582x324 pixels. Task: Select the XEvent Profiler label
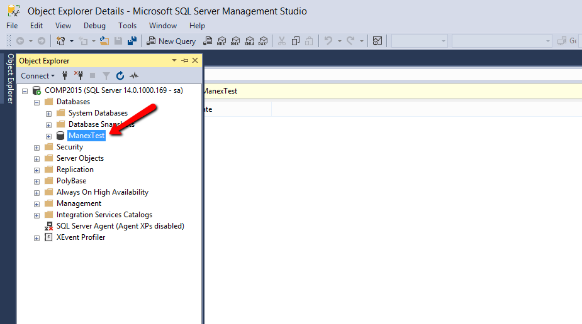(81, 237)
